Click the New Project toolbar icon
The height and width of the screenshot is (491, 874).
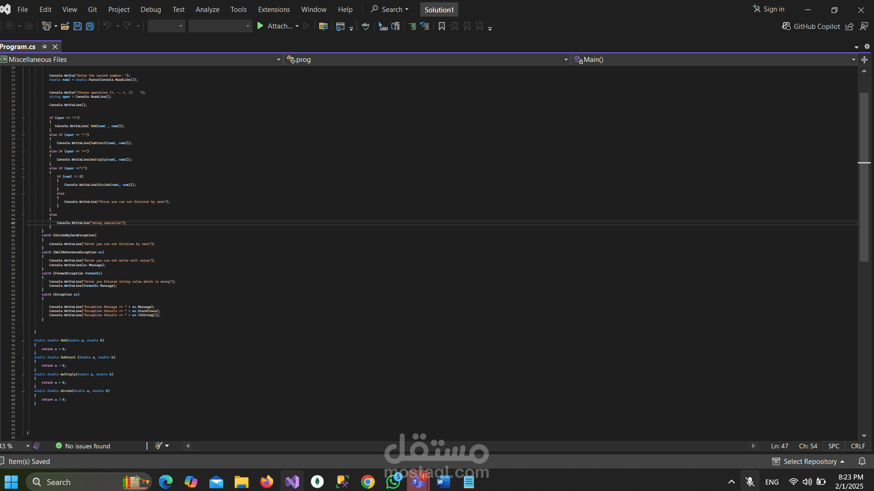pyautogui.click(x=46, y=26)
